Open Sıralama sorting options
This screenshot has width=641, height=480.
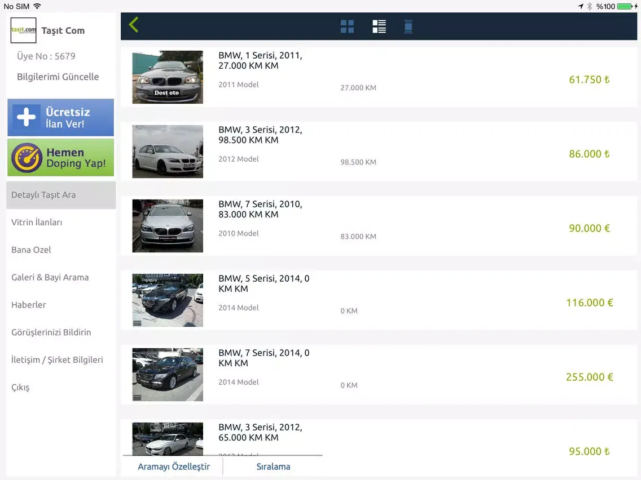273,466
